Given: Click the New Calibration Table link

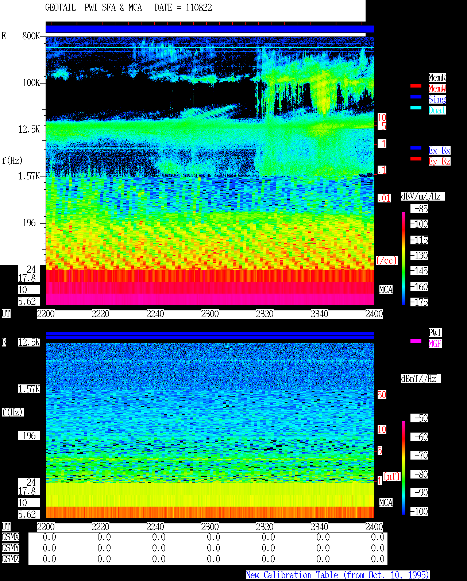Looking at the screenshot, I should point(338,575).
